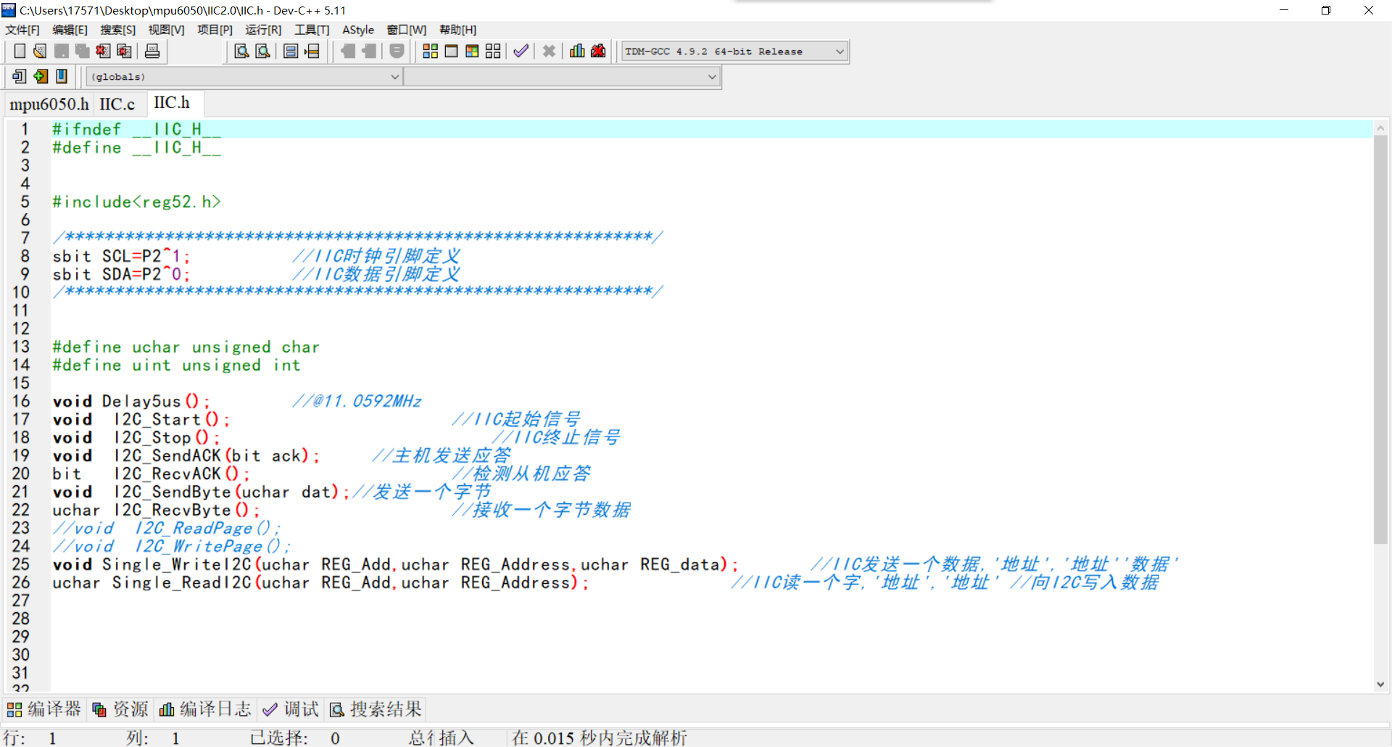Open the Find search icon
This screenshot has height=747, width=1392.
(x=241, y=51)
